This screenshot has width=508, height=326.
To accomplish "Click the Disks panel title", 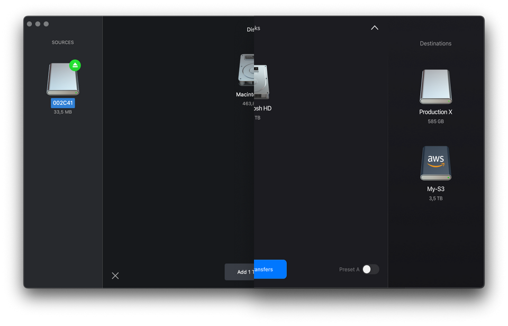I will [253, 29].
